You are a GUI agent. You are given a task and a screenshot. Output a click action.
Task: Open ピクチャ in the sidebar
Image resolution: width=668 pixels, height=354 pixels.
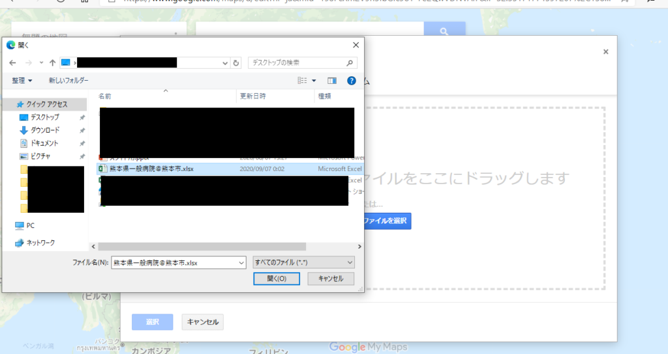coord(40,156)
